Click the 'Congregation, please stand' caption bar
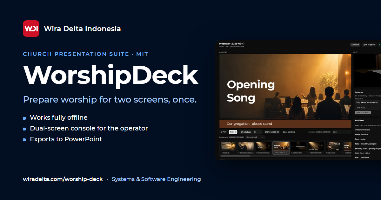This screenshot has height=200, width=381. pos(285,124)
